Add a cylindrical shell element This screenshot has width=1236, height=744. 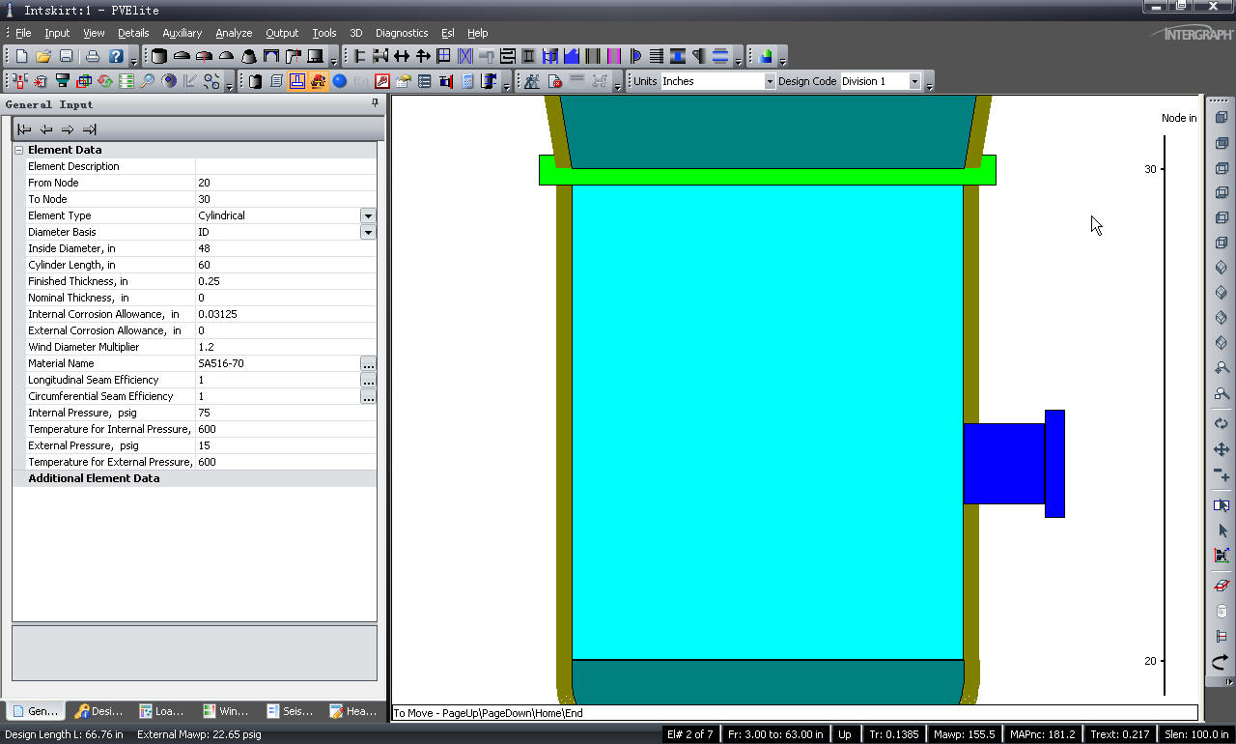click(x=159, y=56)
